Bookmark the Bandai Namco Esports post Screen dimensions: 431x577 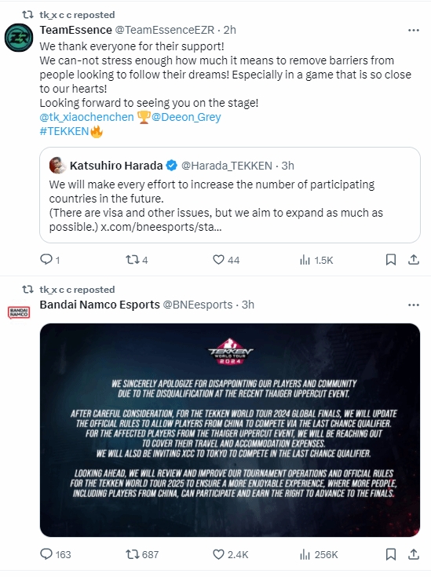pos(391,554)
